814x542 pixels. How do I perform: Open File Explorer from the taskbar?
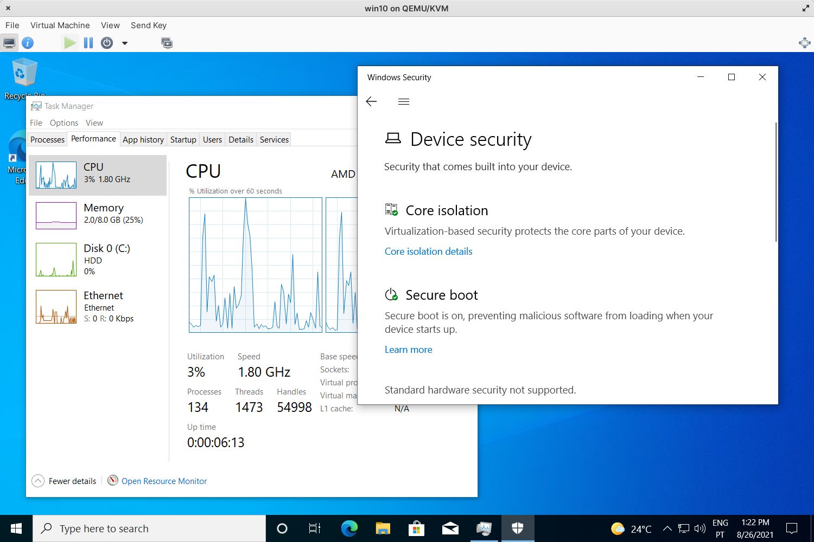tap(383, 528)
